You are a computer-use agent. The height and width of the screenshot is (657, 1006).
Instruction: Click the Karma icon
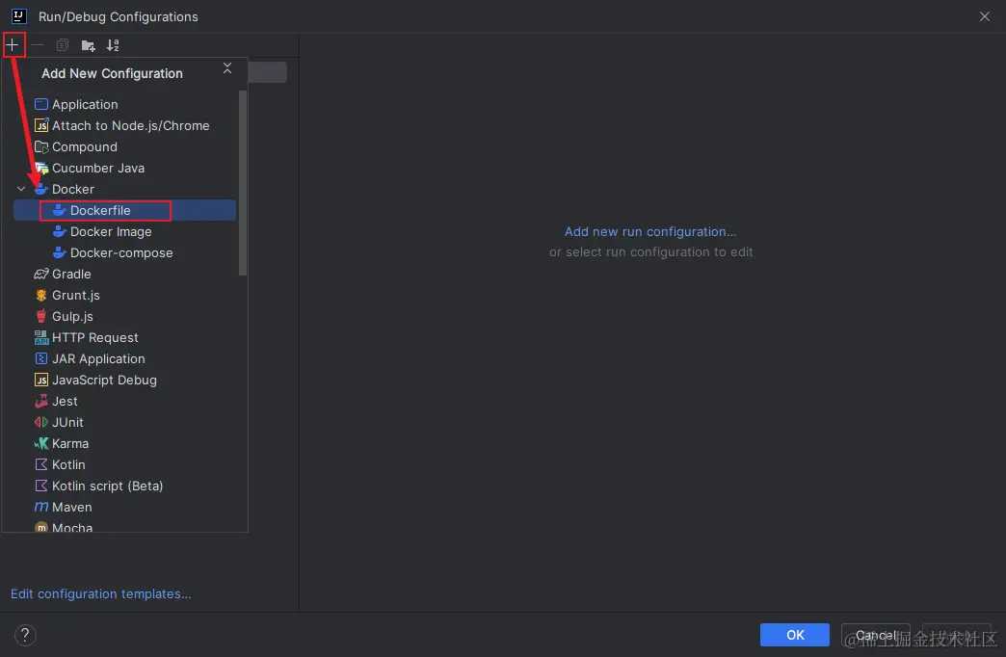coord(41,443)
